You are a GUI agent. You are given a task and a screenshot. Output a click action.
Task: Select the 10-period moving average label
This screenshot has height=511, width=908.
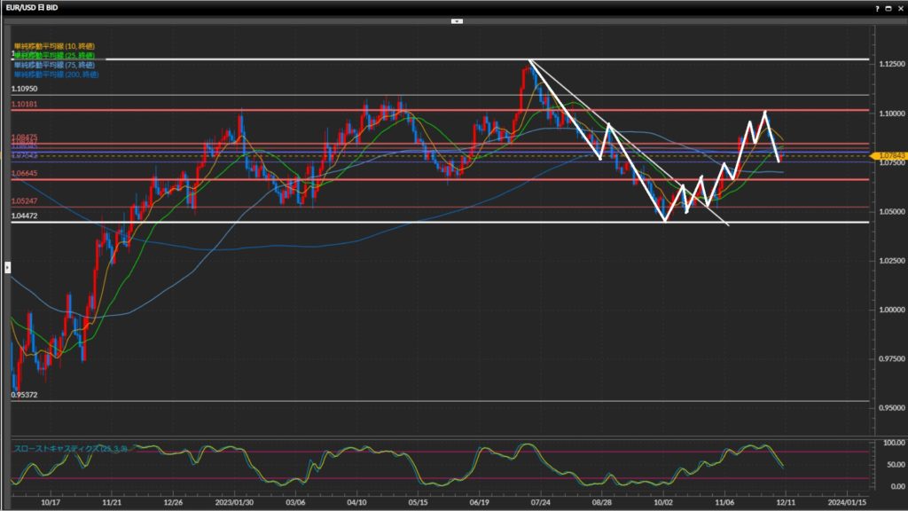54,45
